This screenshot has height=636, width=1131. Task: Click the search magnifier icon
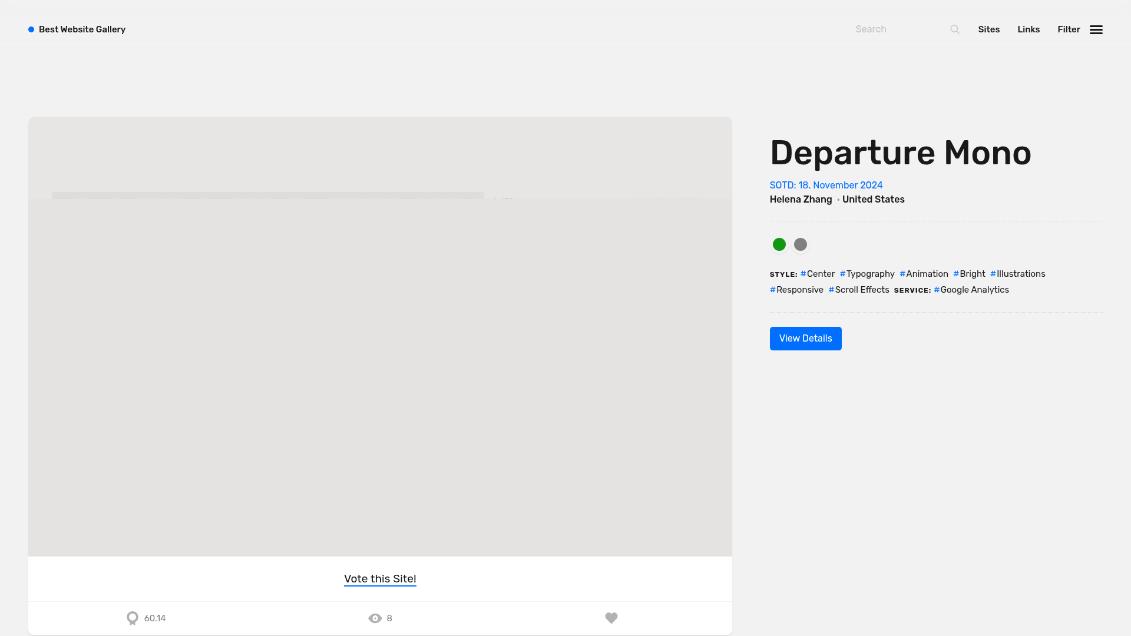(x=955, y=29)
